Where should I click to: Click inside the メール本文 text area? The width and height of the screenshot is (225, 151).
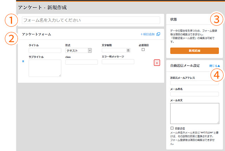pyautogui.click(x=194, y=113)
